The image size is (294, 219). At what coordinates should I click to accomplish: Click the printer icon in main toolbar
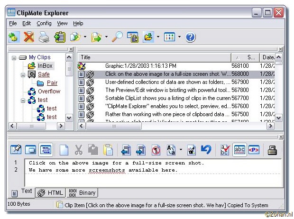pos(44,37)
